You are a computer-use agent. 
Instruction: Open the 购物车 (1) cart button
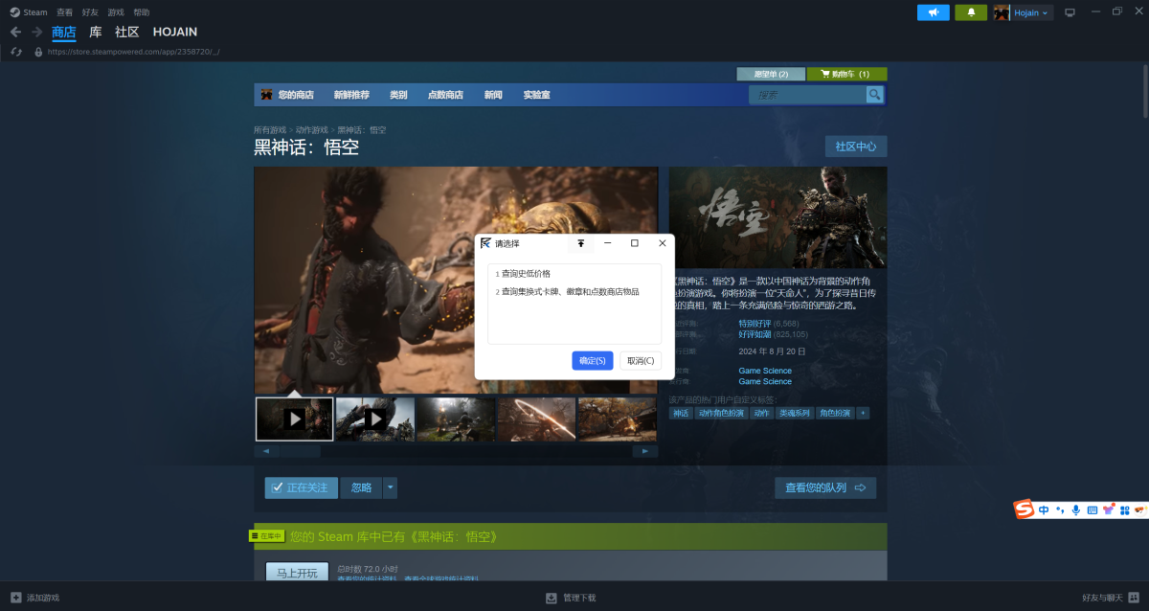pyautogui.click(x=847, y=74)
